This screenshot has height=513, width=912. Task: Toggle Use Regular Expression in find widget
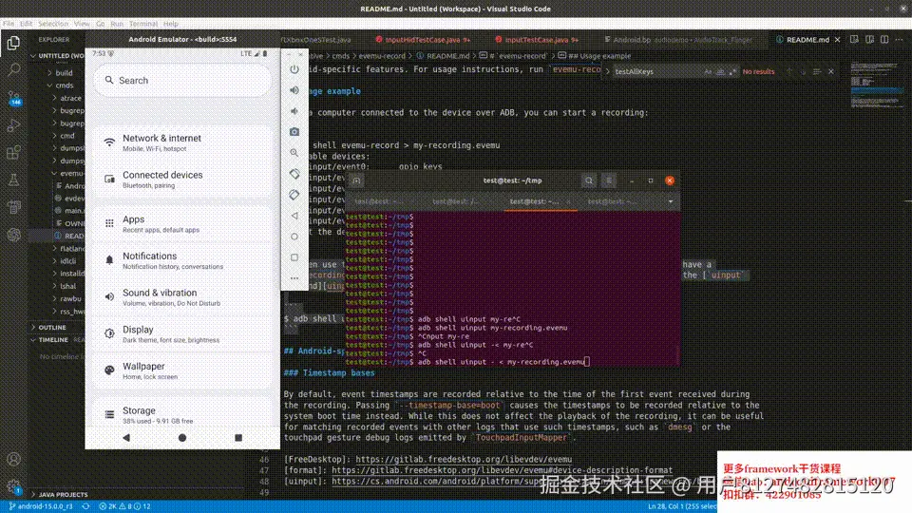(732, 71)
